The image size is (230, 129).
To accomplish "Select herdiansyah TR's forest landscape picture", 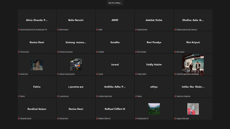I will [154, 109].
